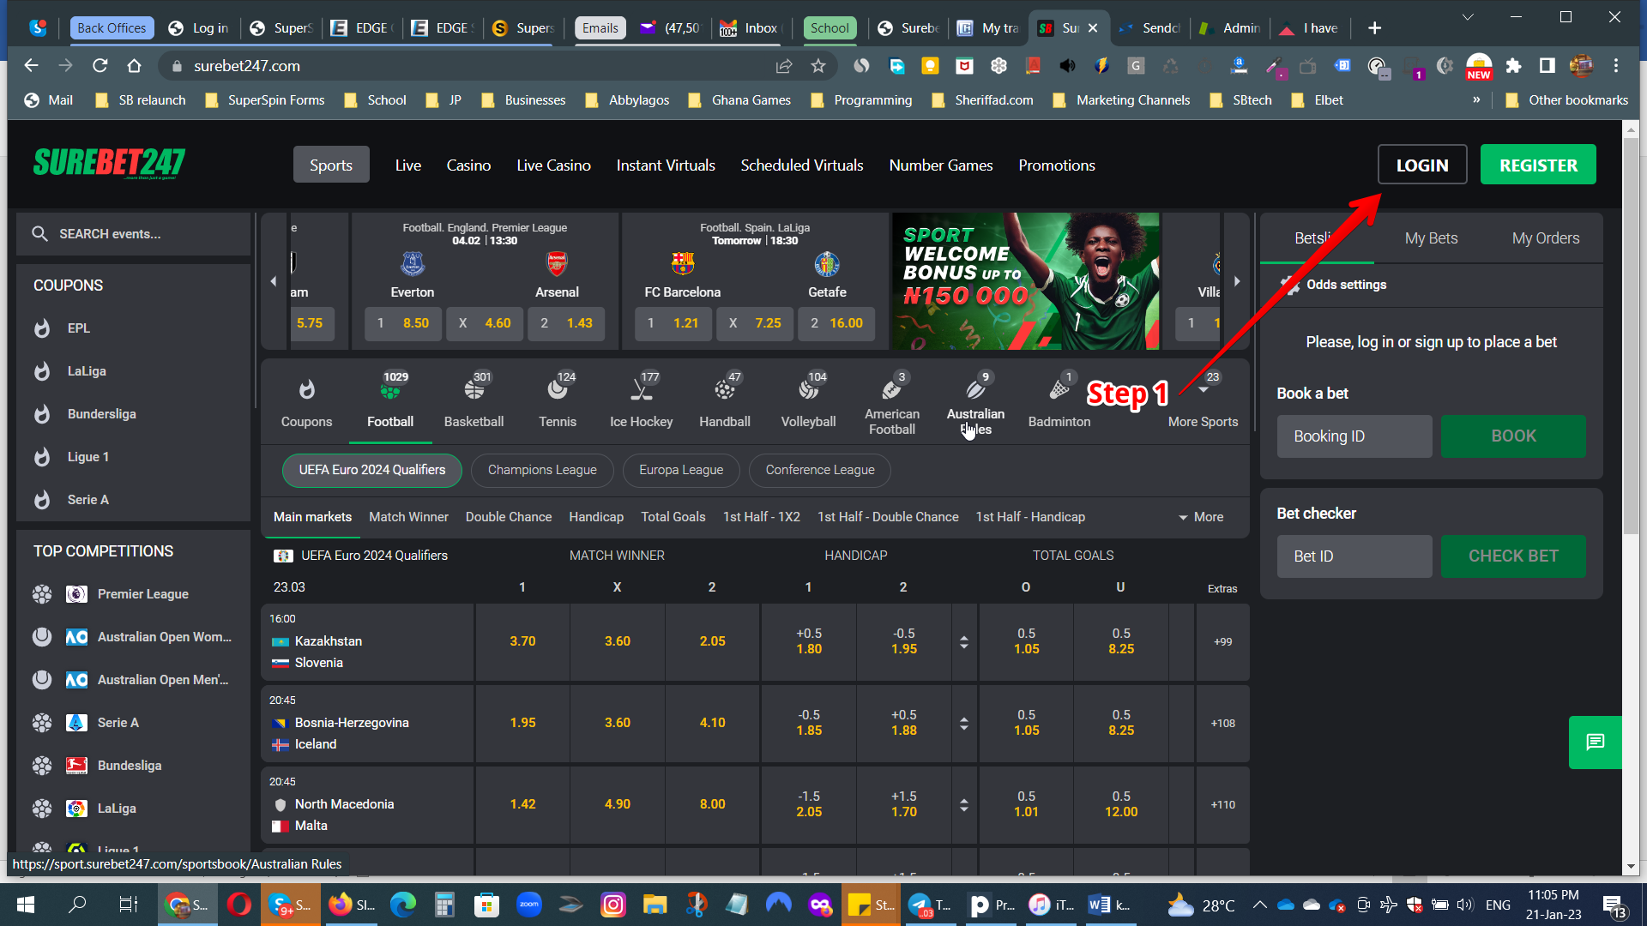
Task: Select the Basketball sport icon
Action: pyautogui.click(x=474, y=391)
